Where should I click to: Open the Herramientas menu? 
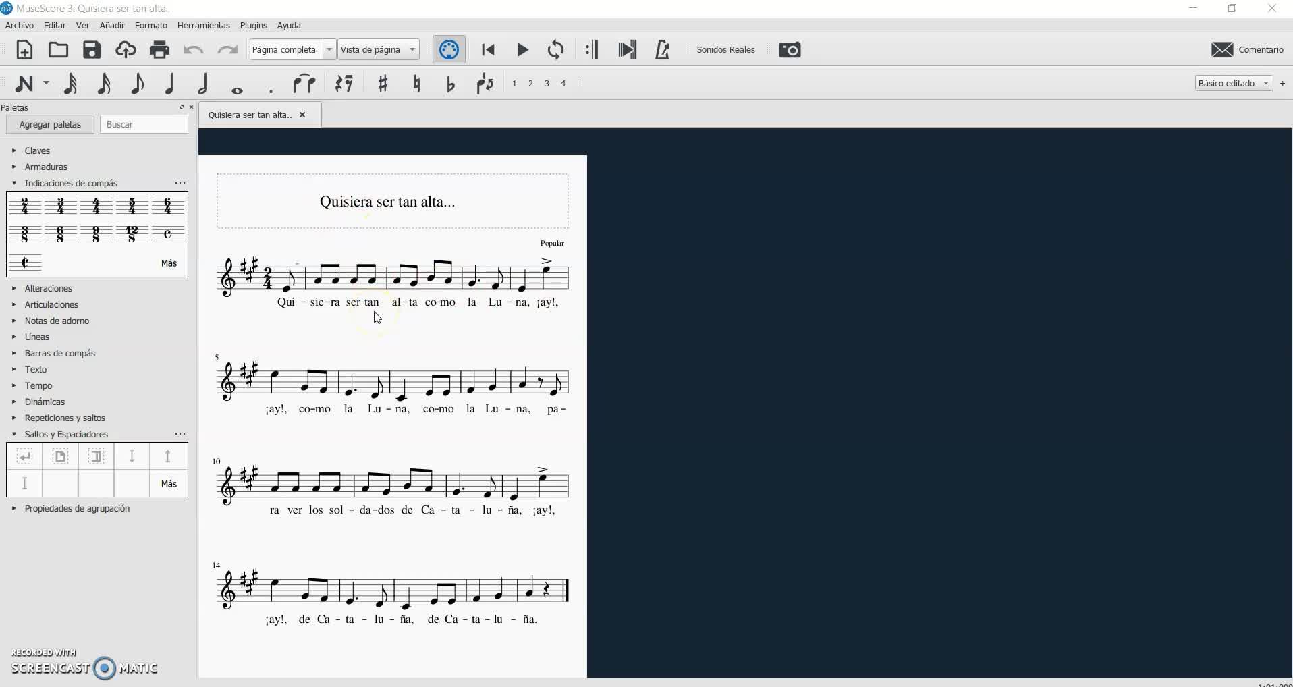[204, 26]
